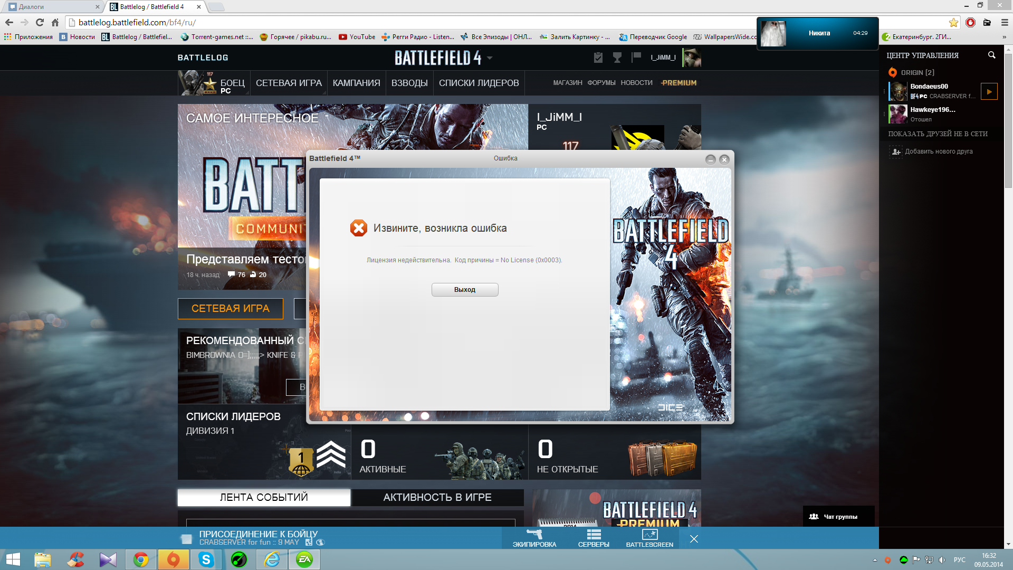
Task: Show offline friends in control center
Action: click(938, 134)
